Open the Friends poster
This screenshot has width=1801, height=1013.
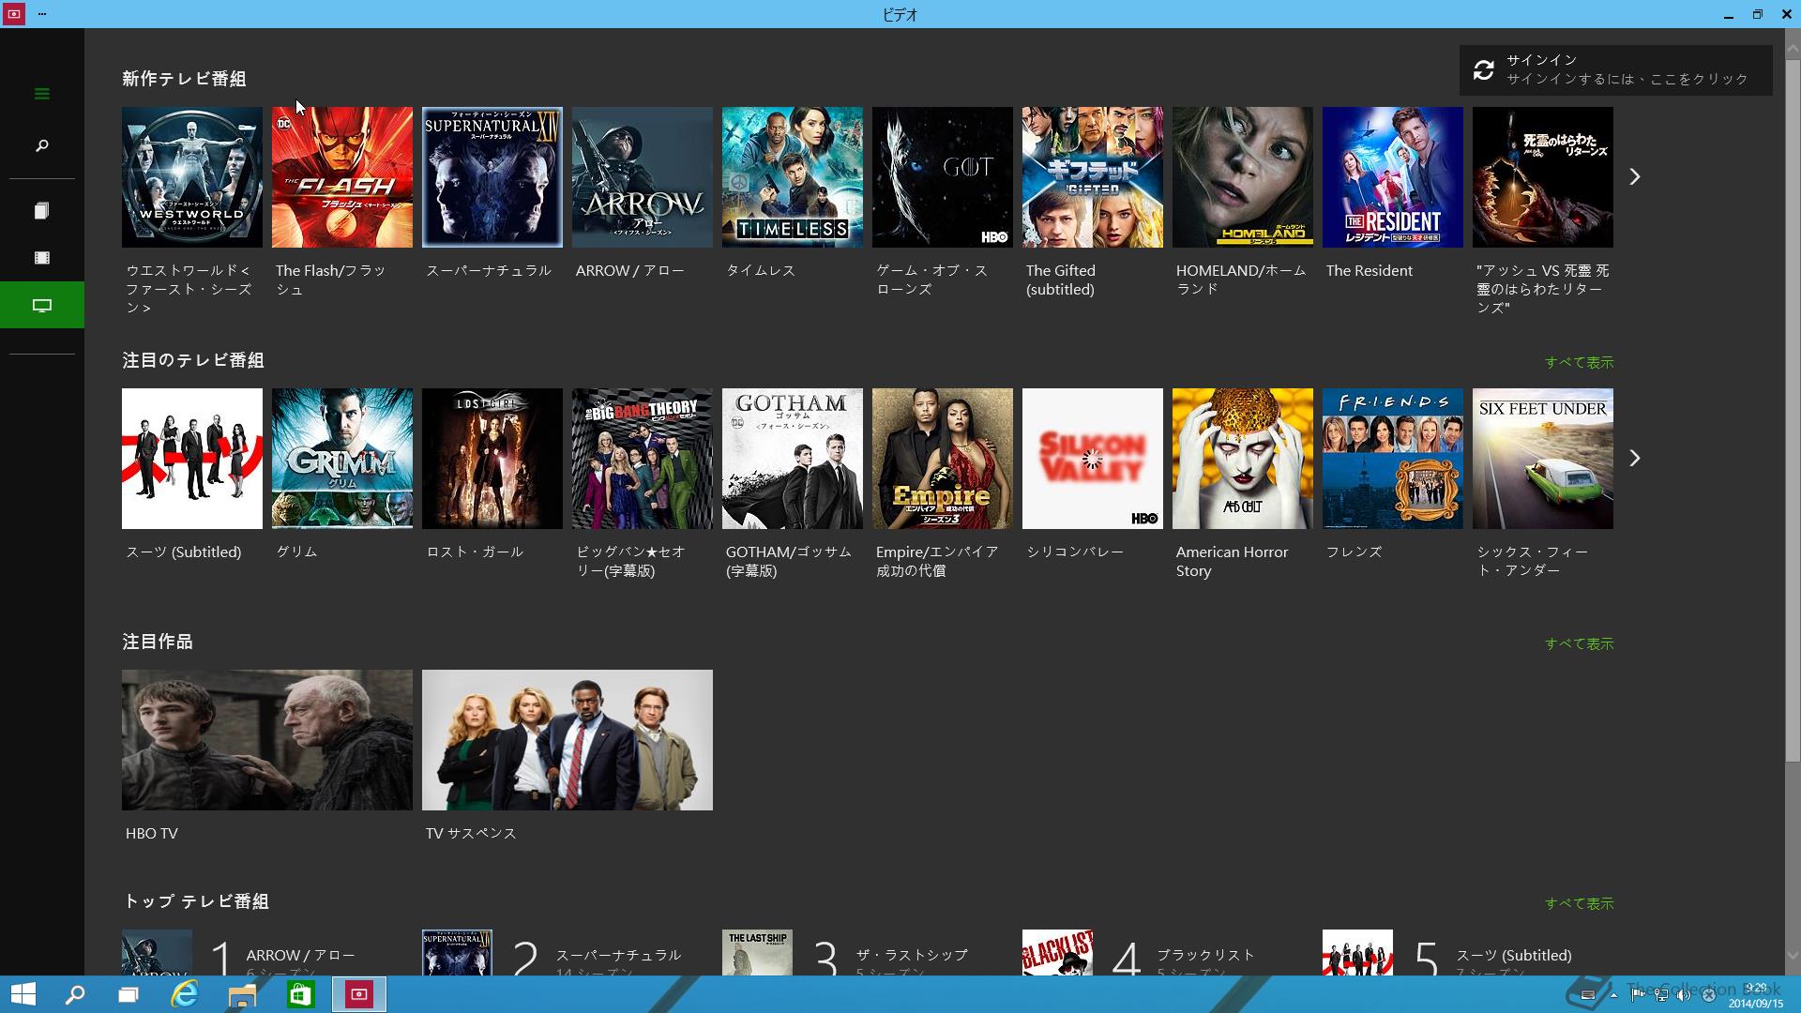1393,459
